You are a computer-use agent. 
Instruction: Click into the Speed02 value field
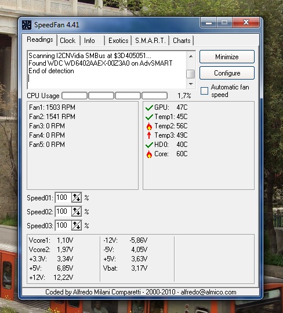point(63,211)
